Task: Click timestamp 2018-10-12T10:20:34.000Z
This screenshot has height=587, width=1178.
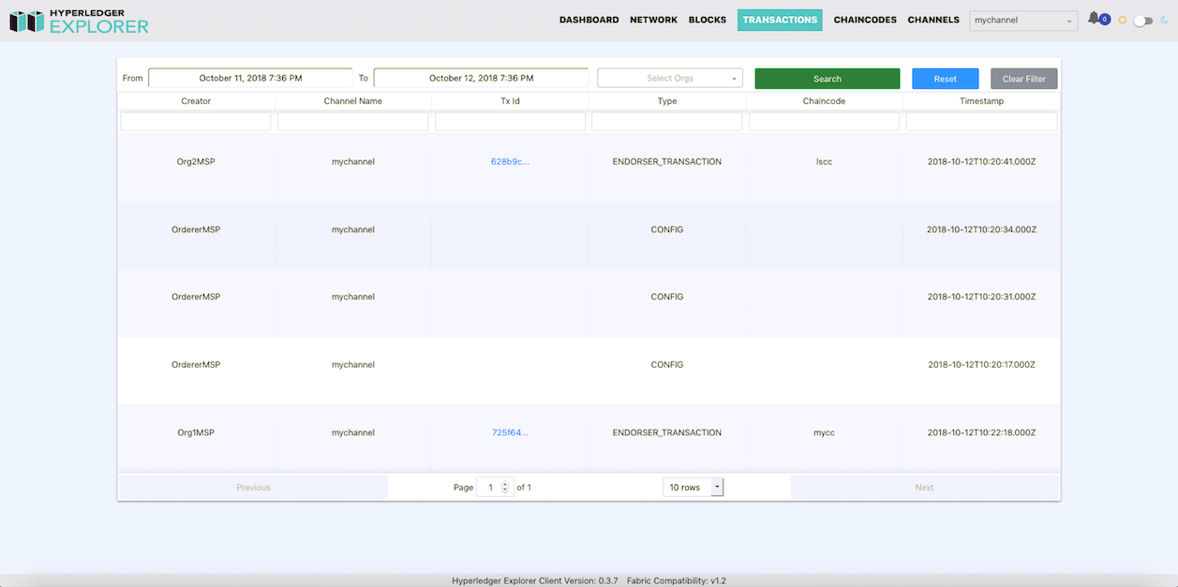Action: point(981,229)
